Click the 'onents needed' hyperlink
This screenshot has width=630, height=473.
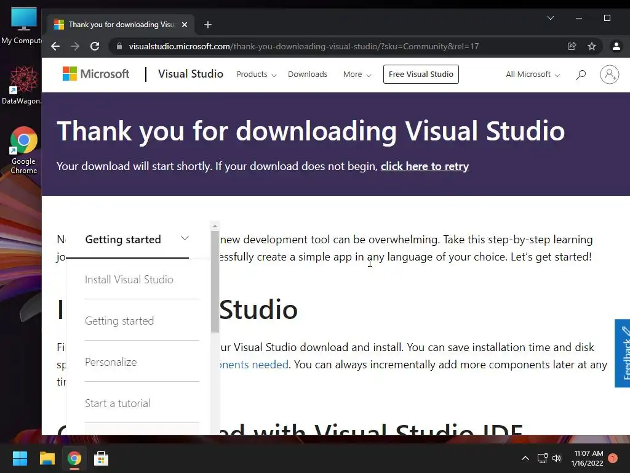(254, 365)
